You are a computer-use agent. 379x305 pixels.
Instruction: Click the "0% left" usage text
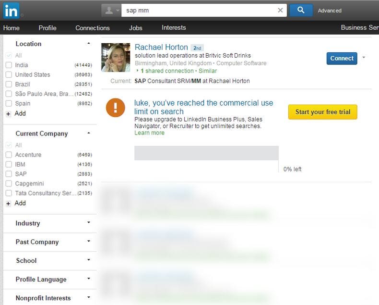(293, 169)
